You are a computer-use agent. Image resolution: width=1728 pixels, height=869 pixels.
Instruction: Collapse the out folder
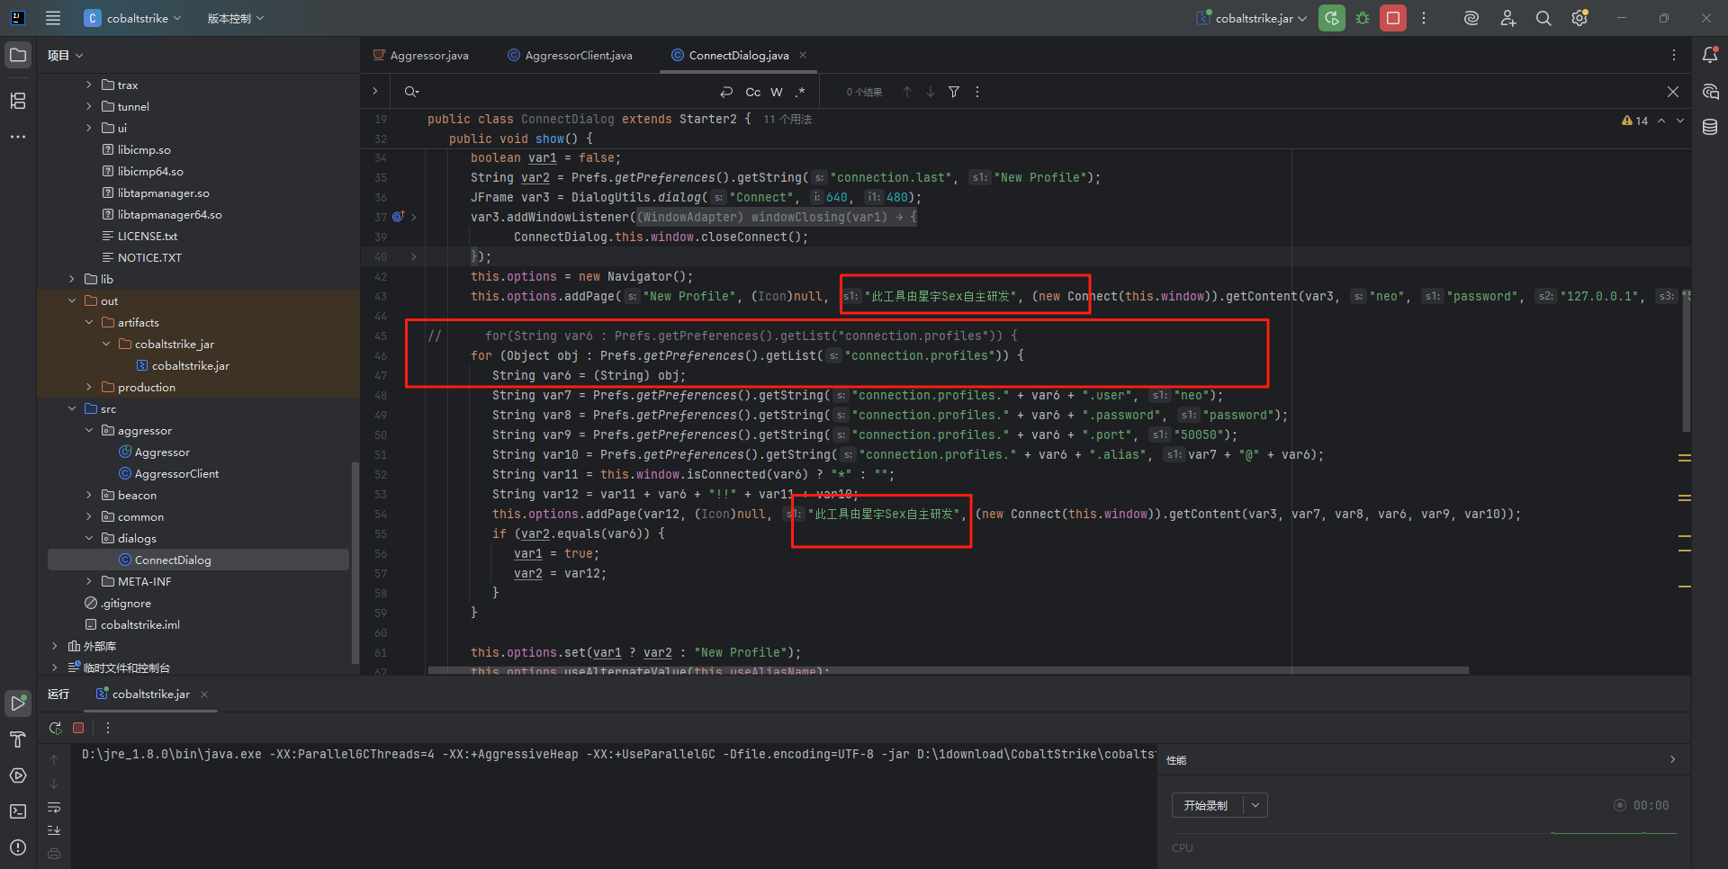click(x=72, y=300)
